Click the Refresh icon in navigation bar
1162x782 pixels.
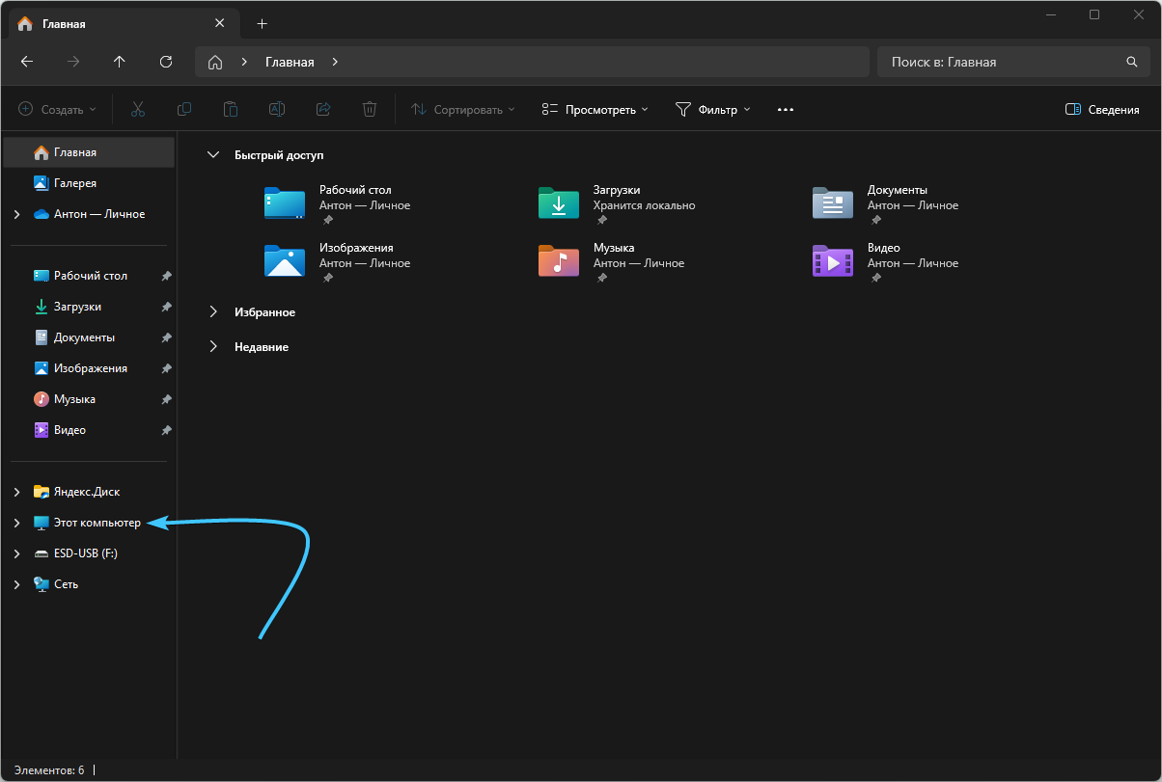coord(166,62)
